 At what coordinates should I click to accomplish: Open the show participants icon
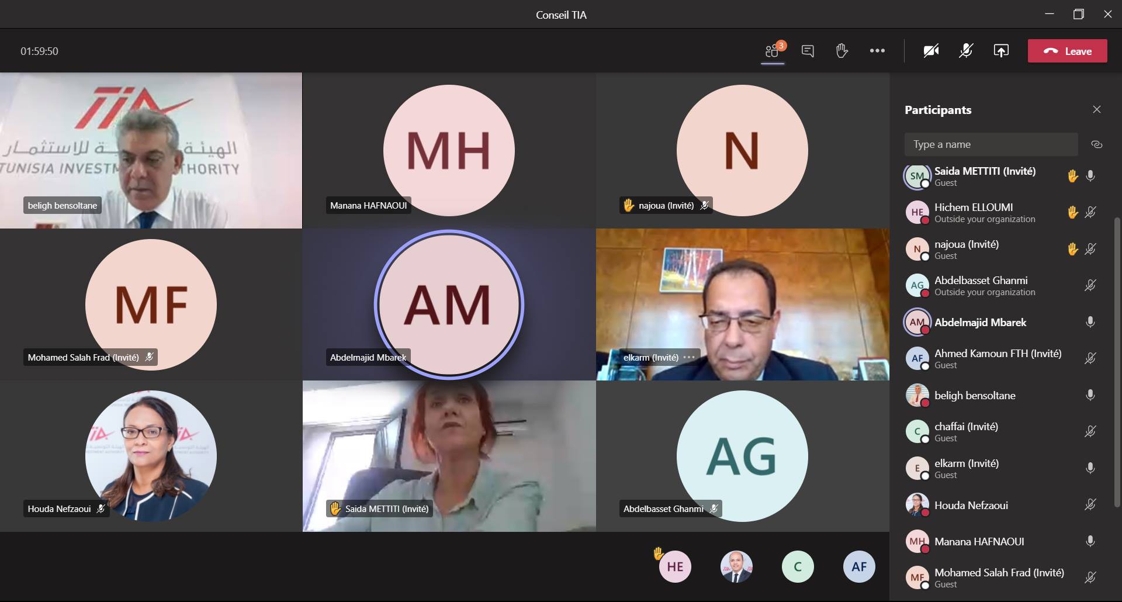[772, 51]
